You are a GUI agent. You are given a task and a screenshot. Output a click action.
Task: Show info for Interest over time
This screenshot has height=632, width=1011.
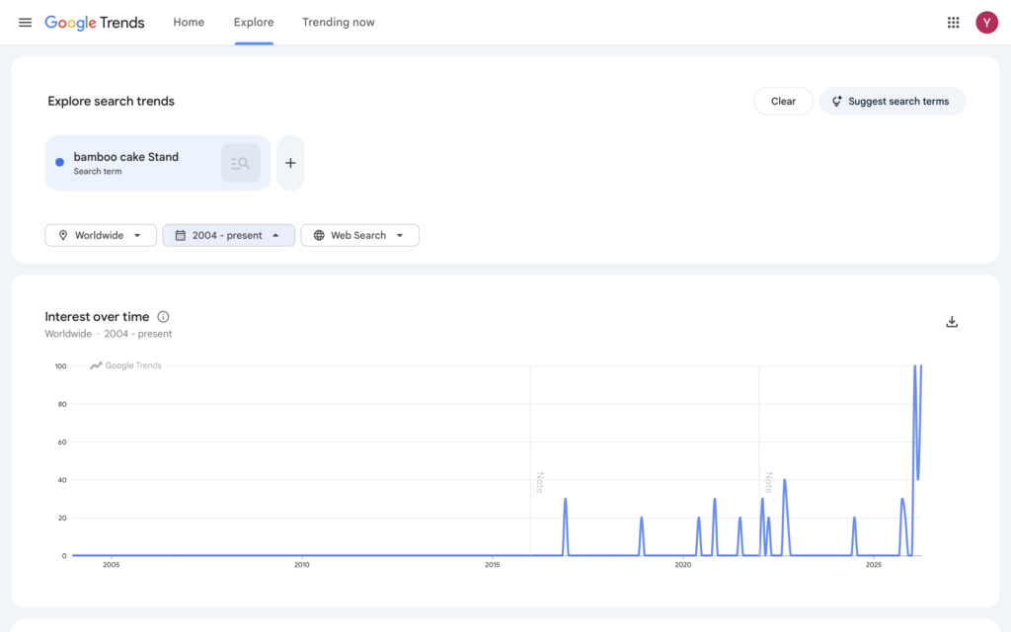click(x=164, y=317)
